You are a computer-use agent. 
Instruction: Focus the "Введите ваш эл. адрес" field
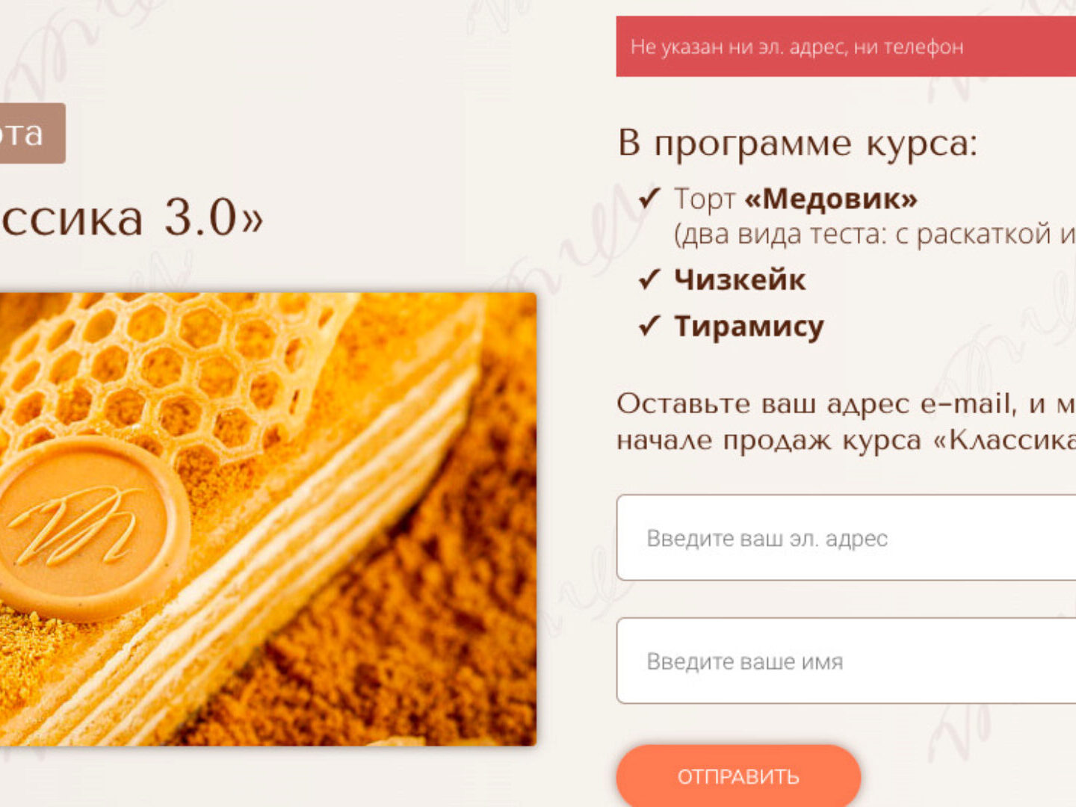pos(846,537)
